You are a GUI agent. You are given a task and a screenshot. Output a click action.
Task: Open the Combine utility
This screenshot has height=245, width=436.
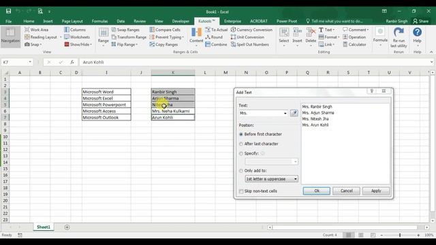coord(216,44)
